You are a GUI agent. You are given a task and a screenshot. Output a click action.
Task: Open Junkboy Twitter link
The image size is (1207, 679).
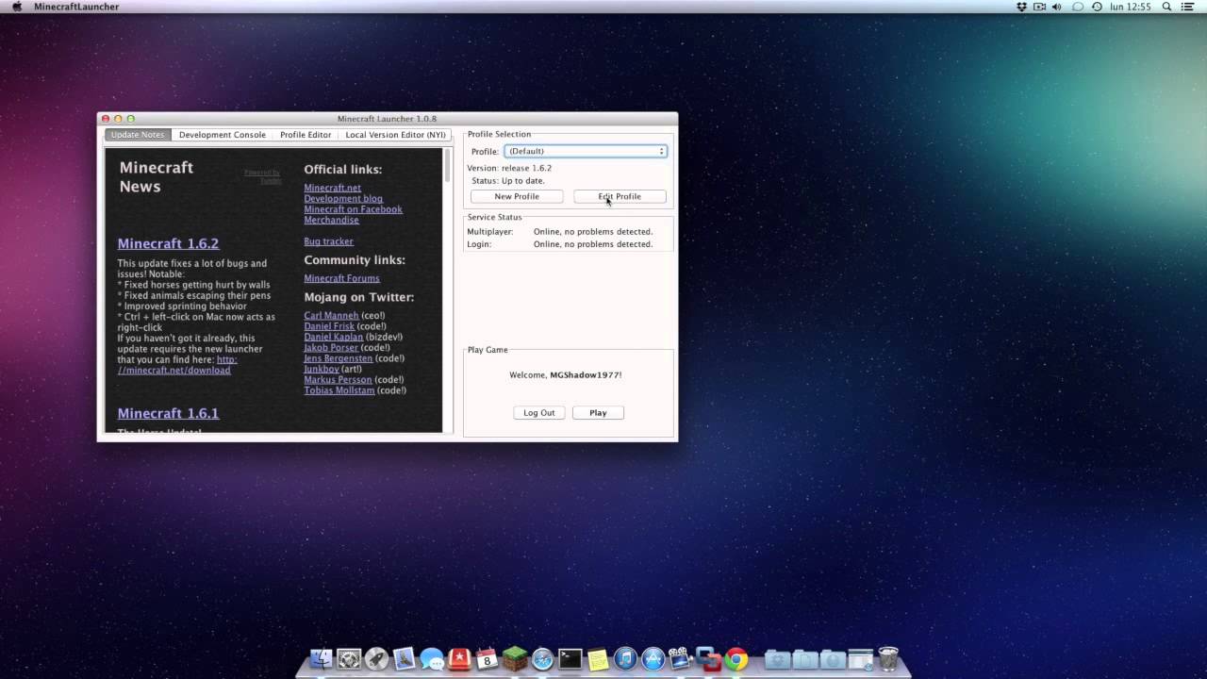(322, 369)
